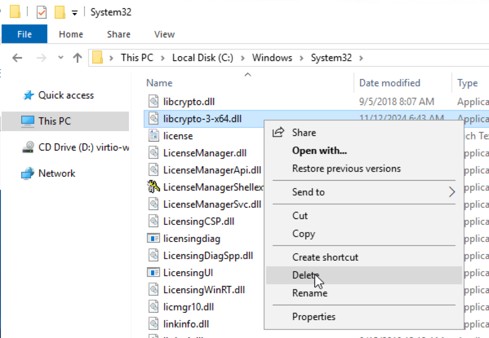Click the Properties icon in quick access toolbar
The height and width of the screenshot is (338, 489).
click(x=42, y=12)
